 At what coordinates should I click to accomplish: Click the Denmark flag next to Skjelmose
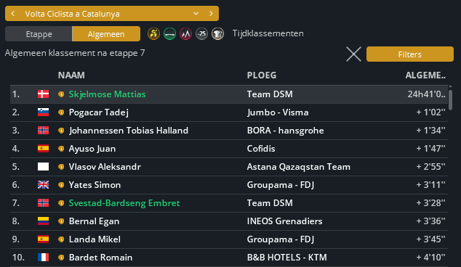tap(43, 94)
